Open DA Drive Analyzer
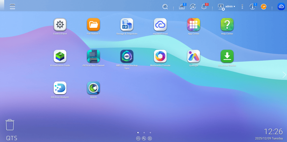The height and width of the screenshot is (142, 287). (x=60, y=88)
